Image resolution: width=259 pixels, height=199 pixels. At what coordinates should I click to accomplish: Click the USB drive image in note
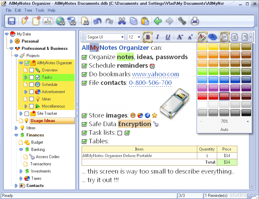pyautogui.click(x=175, y=103)
